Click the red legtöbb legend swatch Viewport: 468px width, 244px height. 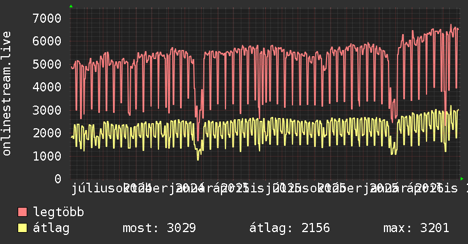click(x=22, y=212)
